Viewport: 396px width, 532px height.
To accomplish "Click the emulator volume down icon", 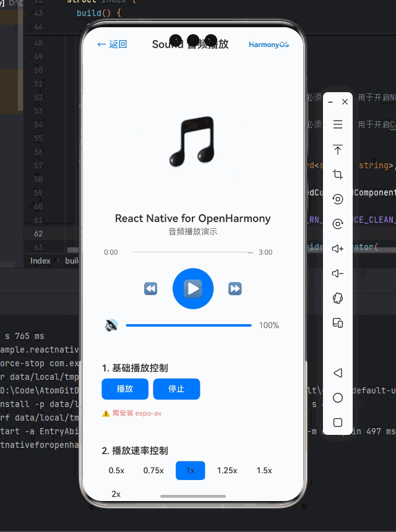I will (x=338, y=273).
